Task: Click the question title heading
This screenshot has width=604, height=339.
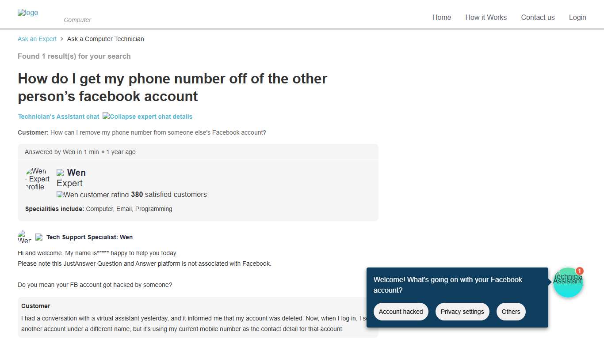Action: click(172, 87)
